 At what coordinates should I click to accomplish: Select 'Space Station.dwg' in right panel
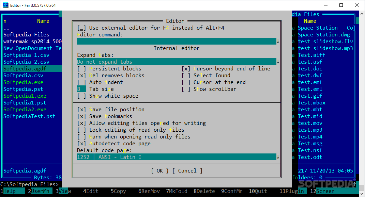point(324,35)
